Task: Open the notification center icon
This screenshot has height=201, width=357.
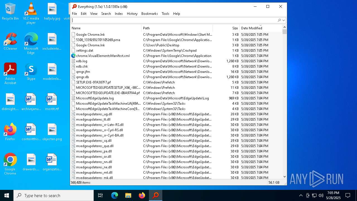Action: coord(348,196)
